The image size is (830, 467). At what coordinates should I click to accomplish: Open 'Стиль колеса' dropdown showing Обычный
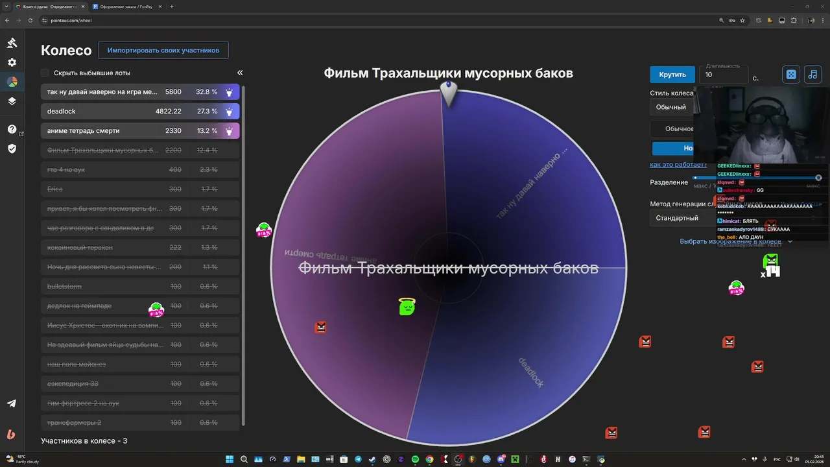tap(672, 107)
